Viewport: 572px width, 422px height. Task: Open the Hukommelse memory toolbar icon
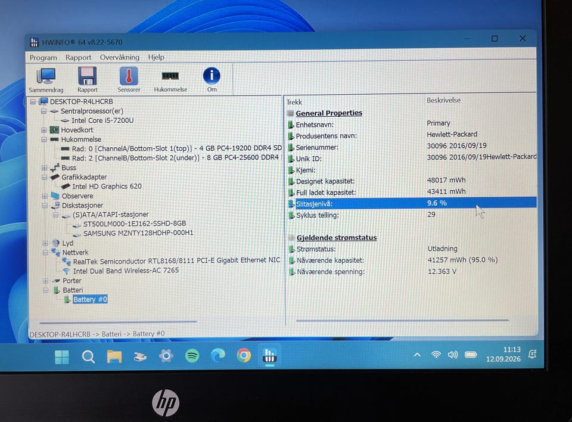(170, 81)
